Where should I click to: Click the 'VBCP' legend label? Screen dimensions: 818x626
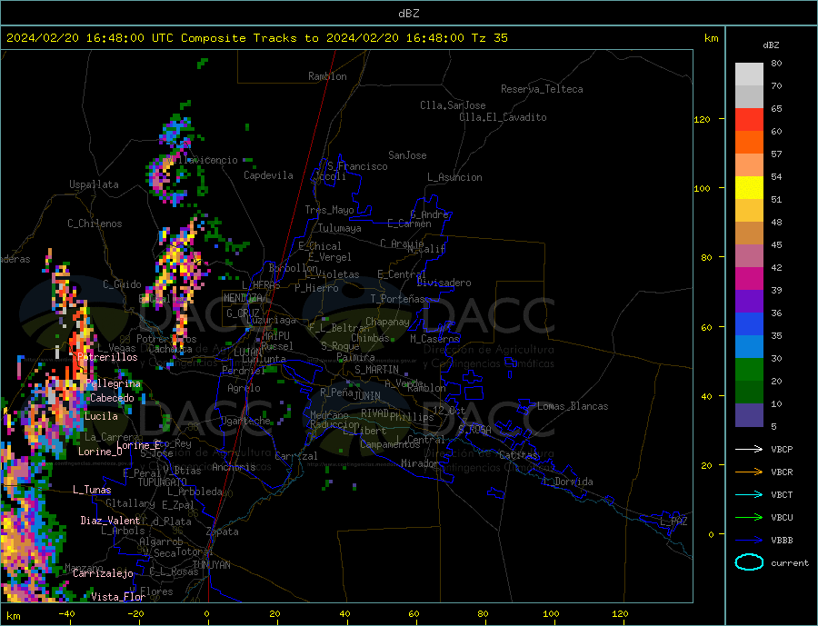pyautogui.click(x=782, y=449)
